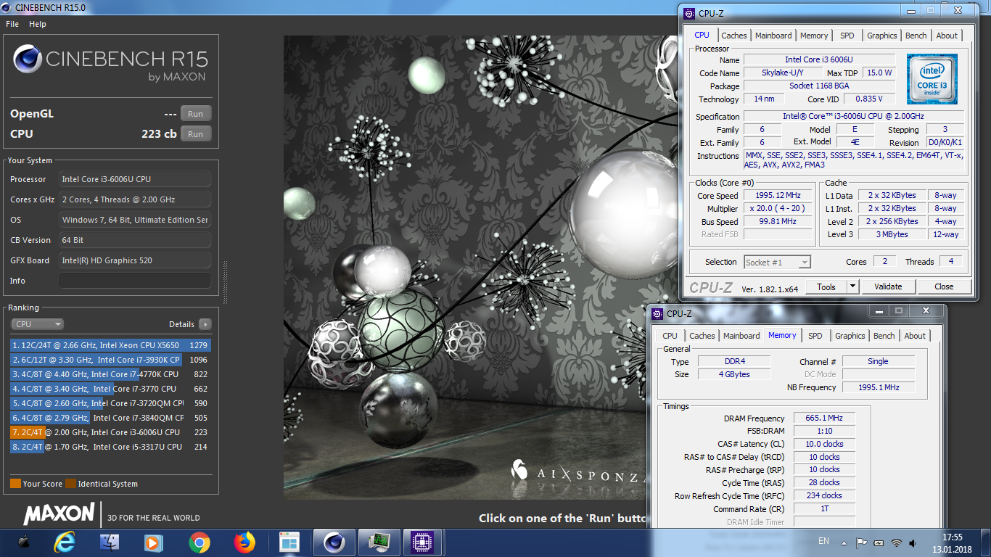This screenshot has width=991, height=557.
Task: Open the taskbar clock showing 17:55
Action: 952,542
